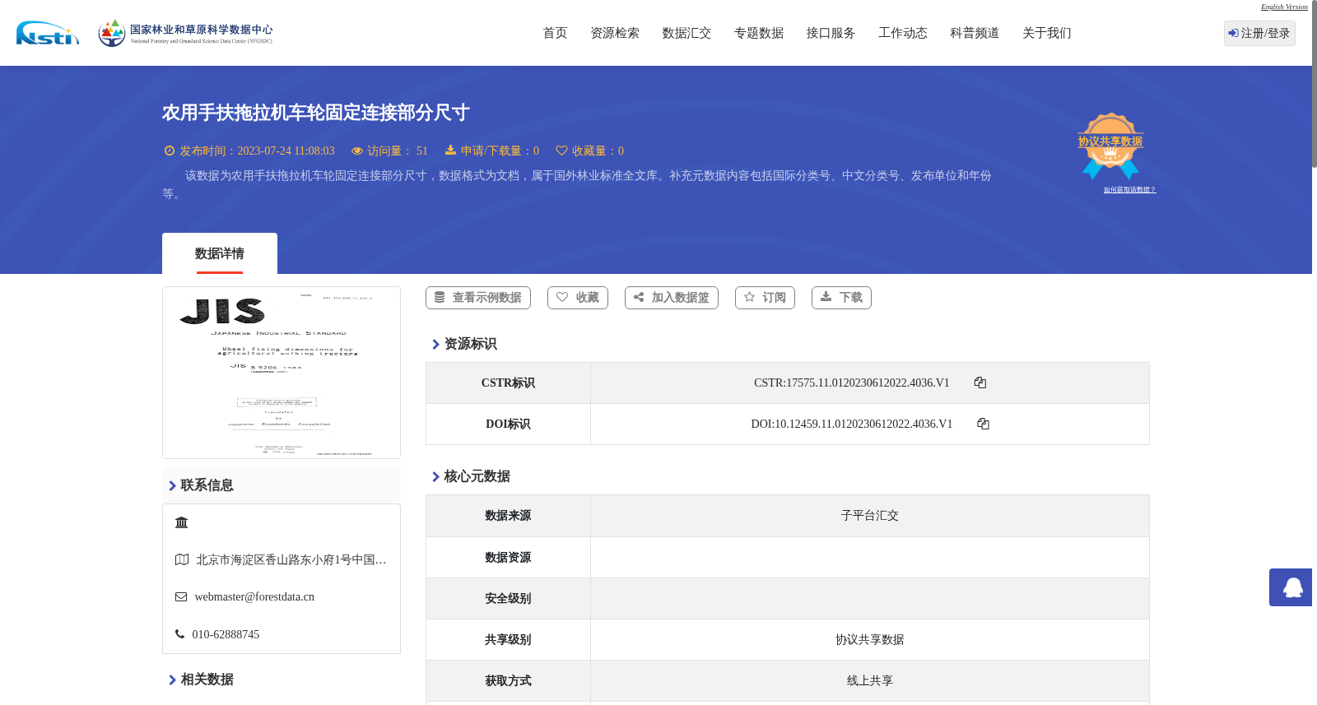Click the 子平台汇交 cell
Image resolution: width=1317 pixels, height=705 pixels.
pyautogui.click(x=870, y=516)
